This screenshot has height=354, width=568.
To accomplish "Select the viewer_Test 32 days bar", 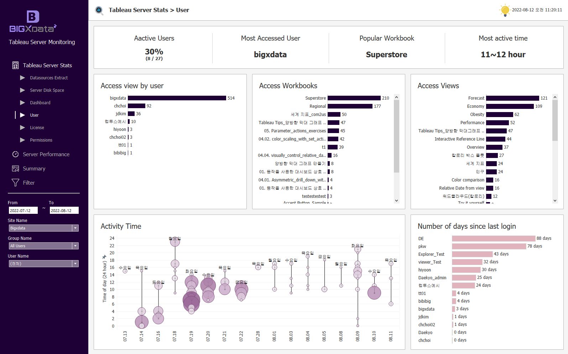I will point(467,262).
